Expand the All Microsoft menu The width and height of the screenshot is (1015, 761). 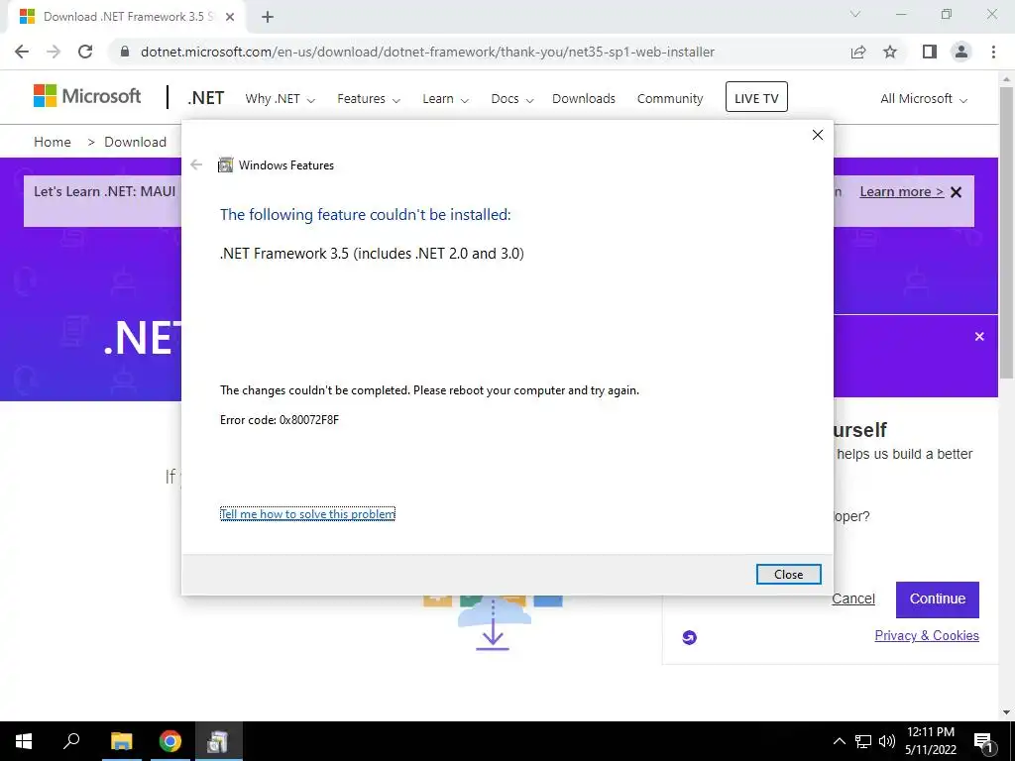[923, 99]
